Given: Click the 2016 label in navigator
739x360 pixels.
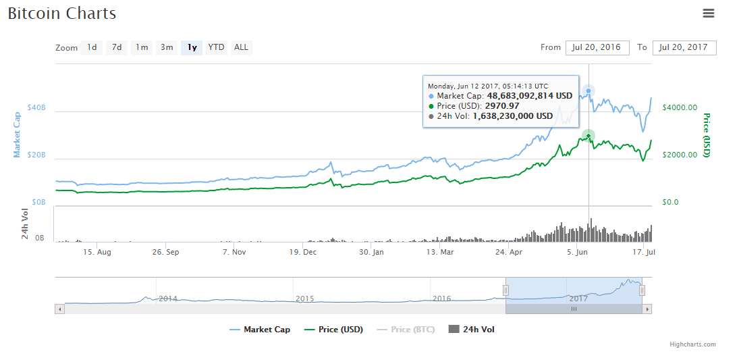Looking at the screenshot, I should tap(441, 299).
